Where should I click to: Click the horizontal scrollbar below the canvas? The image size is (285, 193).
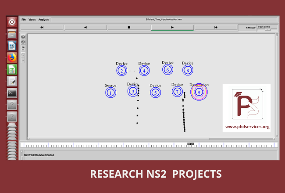(x=151, y=139)
